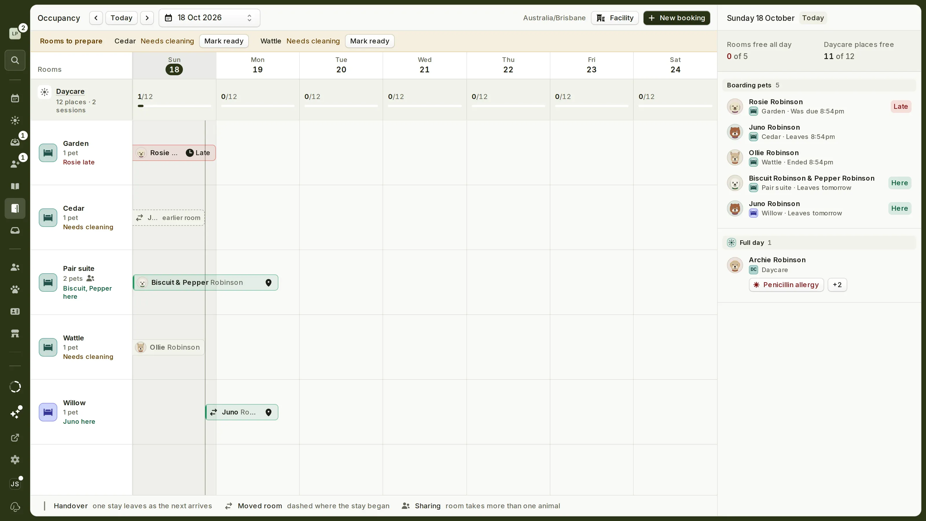This screenshot has height=521, width=926.
Task: Expand the +2 more tags chip
Action: click(x=837, y=285)
